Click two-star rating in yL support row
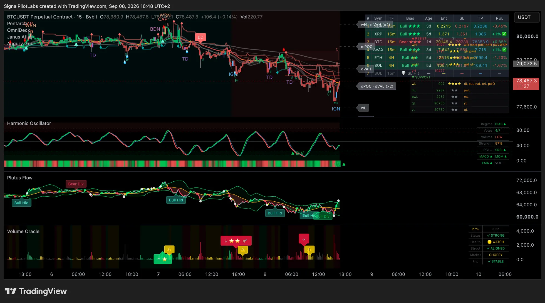The image size is (545, 303). pos(454,110)
